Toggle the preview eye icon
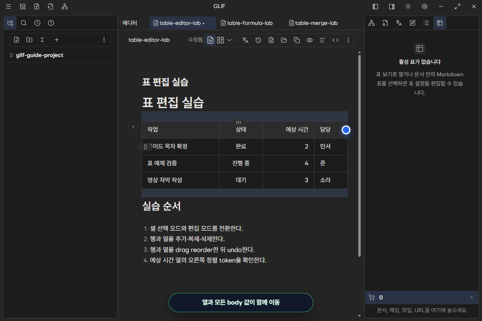Screen dimensions: 482x321 310,40
